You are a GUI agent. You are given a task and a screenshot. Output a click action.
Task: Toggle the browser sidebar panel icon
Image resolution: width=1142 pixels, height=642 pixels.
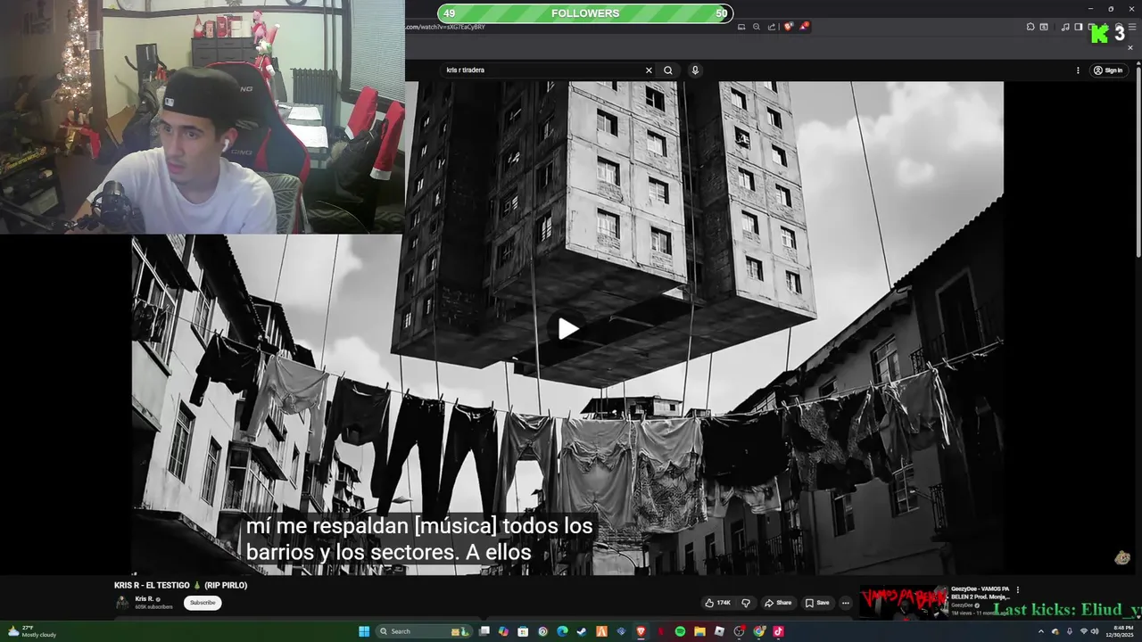click(1078, 27)
